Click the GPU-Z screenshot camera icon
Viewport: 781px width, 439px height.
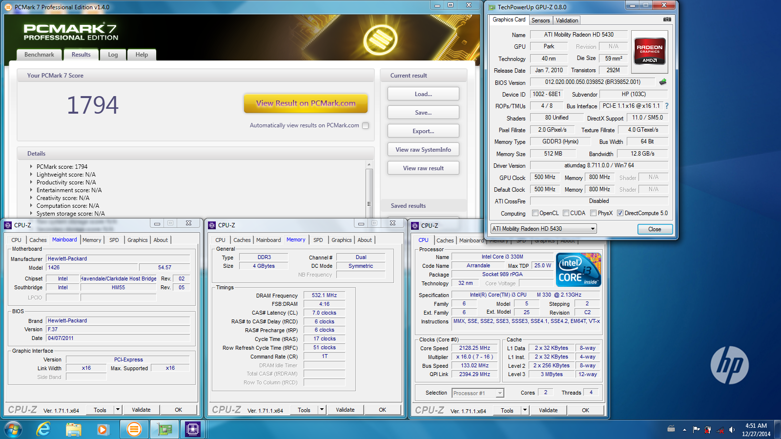point(667,20)
